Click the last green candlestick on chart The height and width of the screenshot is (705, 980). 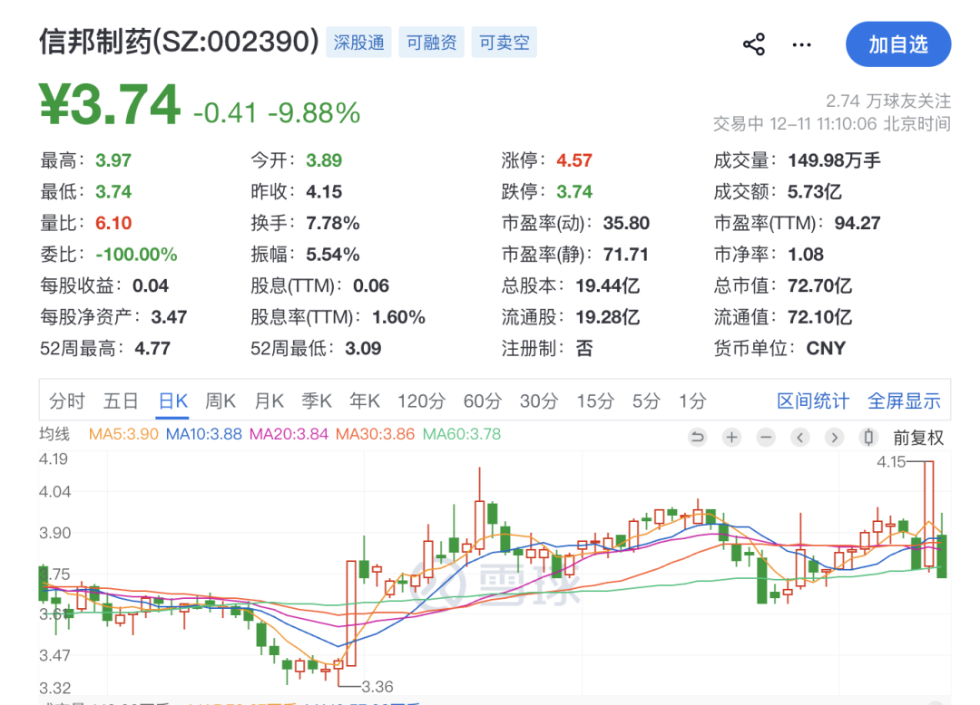942,555
